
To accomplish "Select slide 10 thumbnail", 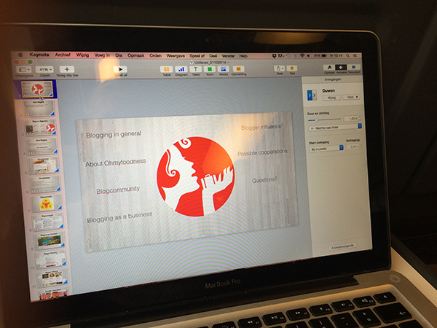I will pos(51,259).
